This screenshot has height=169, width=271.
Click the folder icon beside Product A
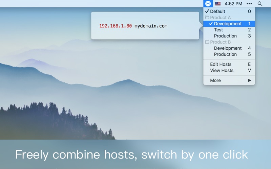(207, 18)
